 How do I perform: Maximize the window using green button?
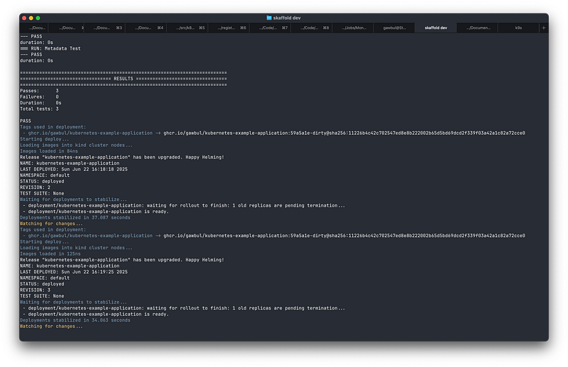[38, 17]
